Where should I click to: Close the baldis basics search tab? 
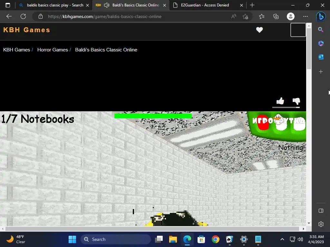(x=88, y=5)
